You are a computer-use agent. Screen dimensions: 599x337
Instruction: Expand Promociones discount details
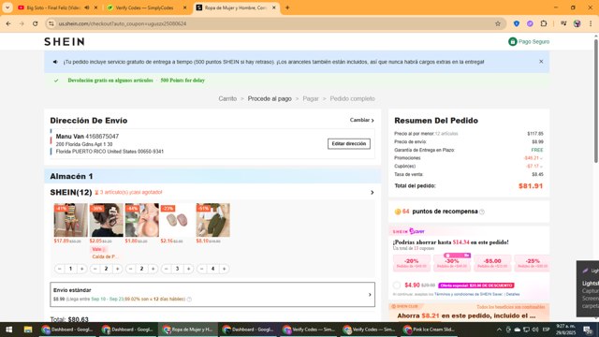click(x=533, y=158)
